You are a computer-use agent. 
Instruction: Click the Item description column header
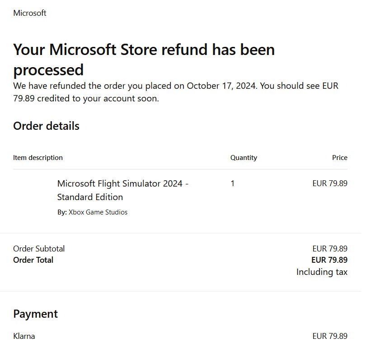[38, 158]
